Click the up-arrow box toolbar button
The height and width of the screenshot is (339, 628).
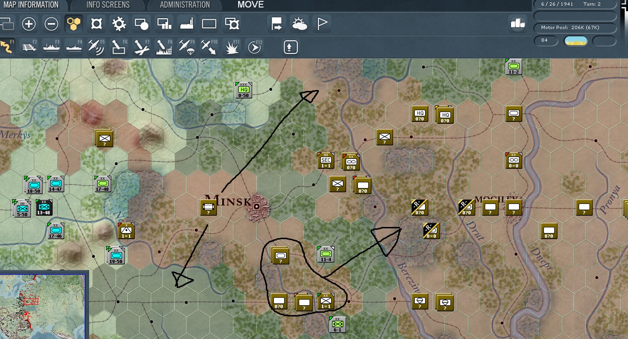coord(290,47)
